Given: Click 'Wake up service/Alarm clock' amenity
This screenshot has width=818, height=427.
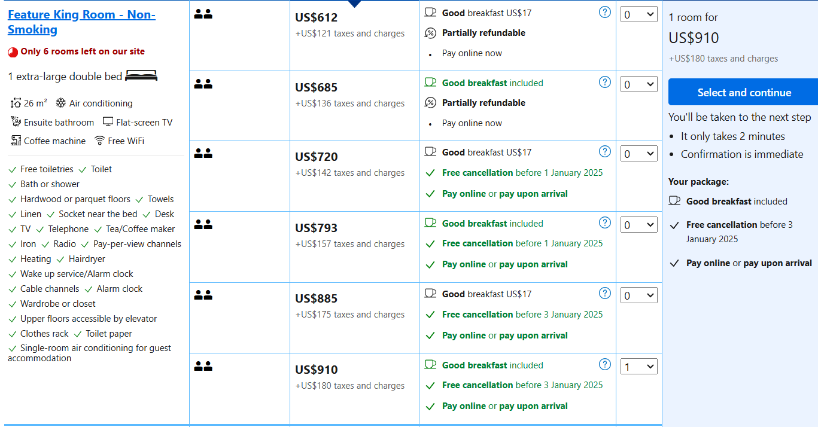Looking at the screenshot, I should (77, 274).
